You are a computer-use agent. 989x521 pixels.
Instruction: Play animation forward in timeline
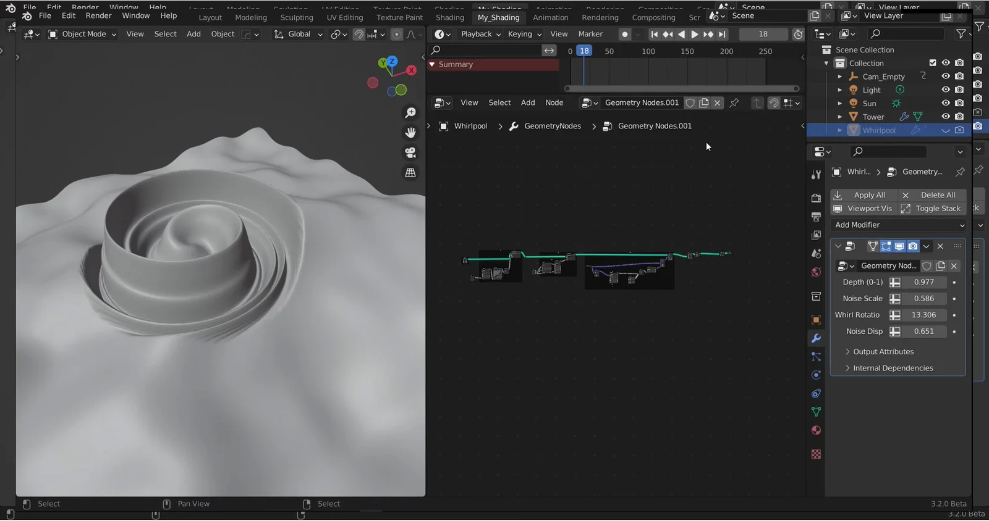point(695,35)
